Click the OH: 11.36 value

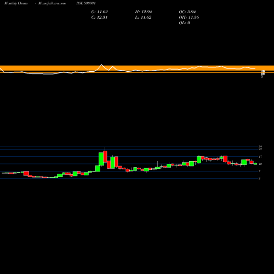point(189,18)
